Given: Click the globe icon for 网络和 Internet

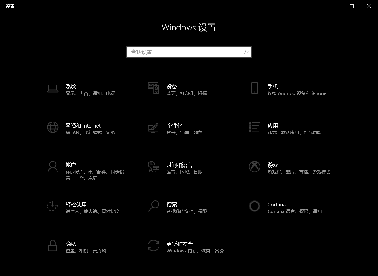Looking at the screenshot, I should pos(53,128).
